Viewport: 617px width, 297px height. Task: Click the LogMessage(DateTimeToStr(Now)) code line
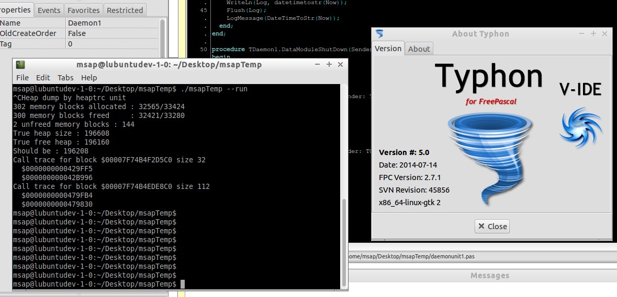point(283,18)
